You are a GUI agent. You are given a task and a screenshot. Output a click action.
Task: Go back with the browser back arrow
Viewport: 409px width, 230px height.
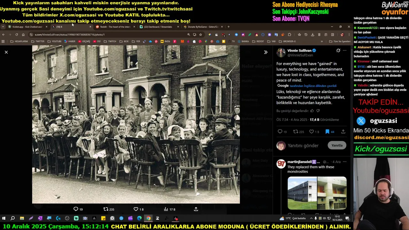coord(4,34)
